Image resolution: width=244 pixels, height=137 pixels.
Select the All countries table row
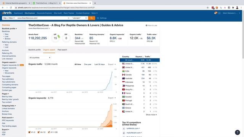140,60
